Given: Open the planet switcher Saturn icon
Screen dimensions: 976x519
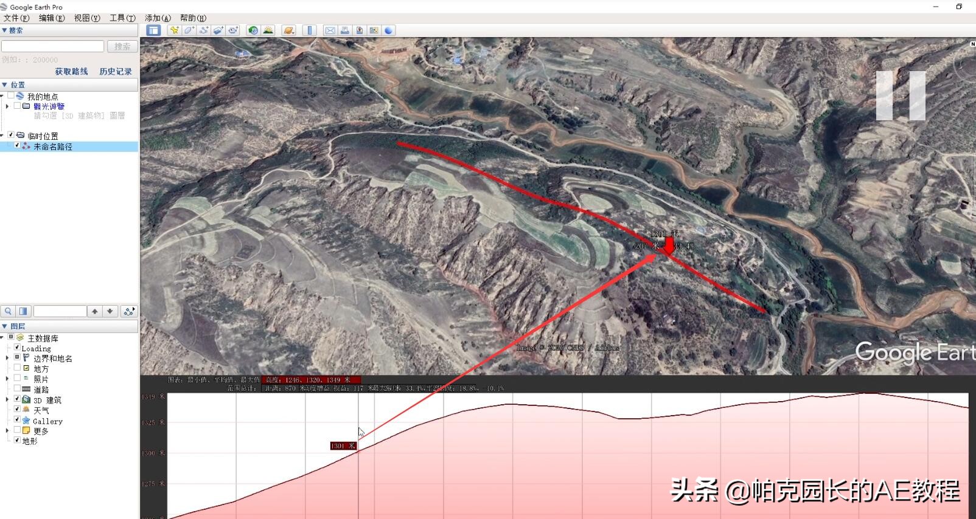Looking at the screenshot, I should tap(289, 30).
